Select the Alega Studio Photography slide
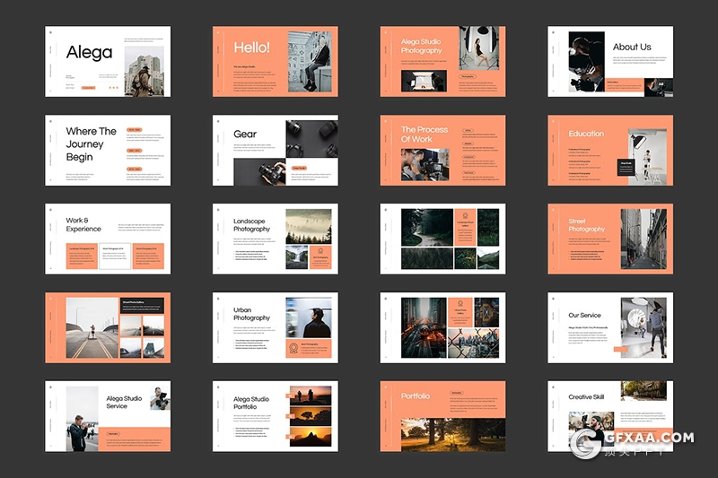Screen dimensions: 718x478 pyautogui.click(x=442, y=61)
